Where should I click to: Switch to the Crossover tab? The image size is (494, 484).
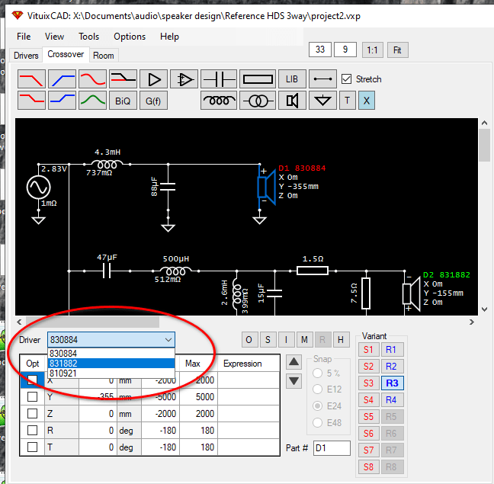pos(66,54)
